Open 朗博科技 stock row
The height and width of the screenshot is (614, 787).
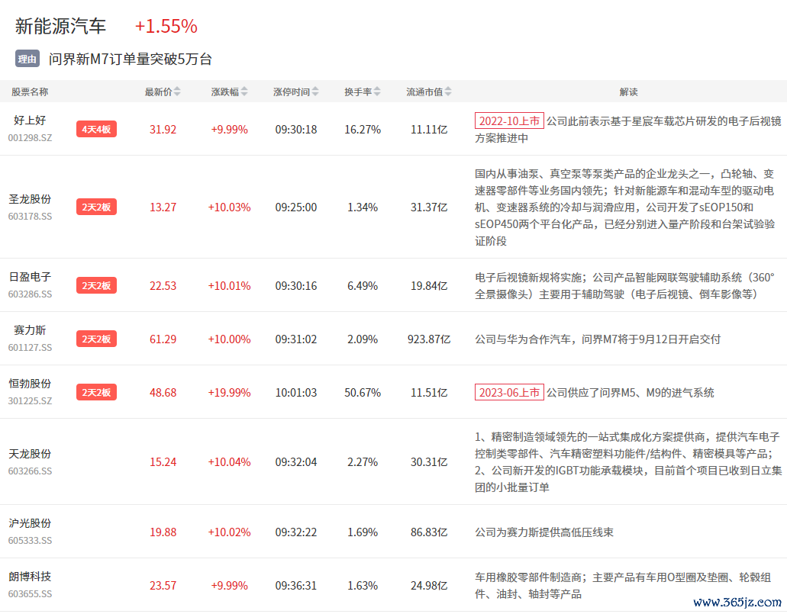tap(30, 577)
